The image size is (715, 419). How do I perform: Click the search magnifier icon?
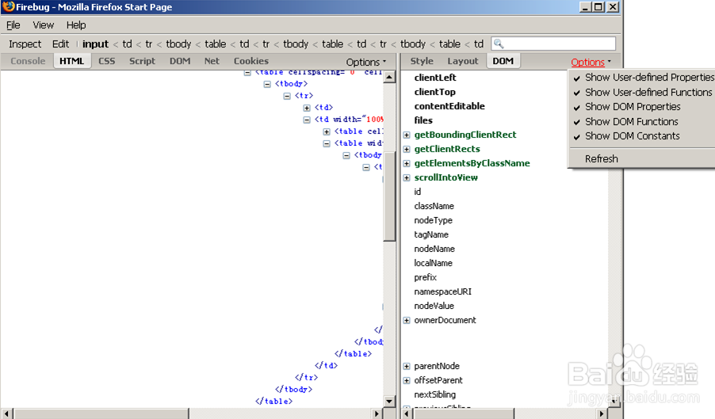click(499, 44)
